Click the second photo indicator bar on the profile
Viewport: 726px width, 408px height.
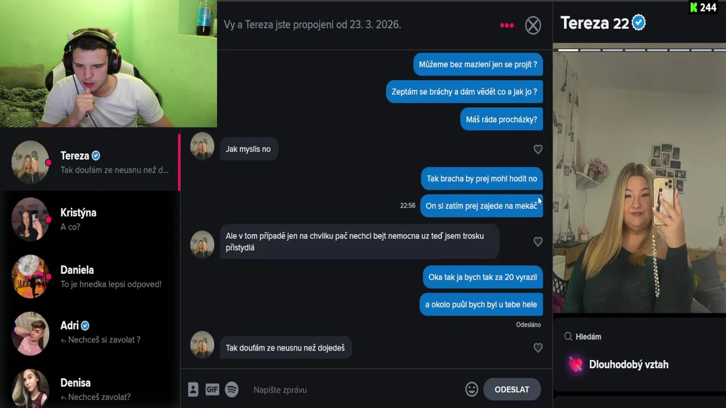pos(590,50)
